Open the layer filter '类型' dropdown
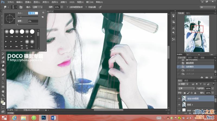 [x=183, y=84]
